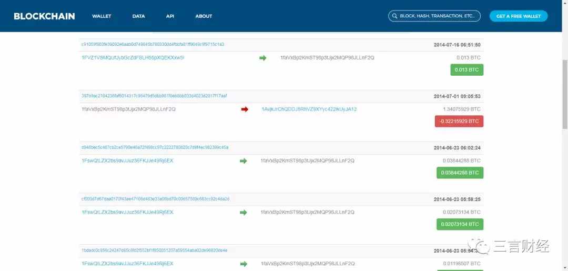This screenshot has height=271, width=568.
Task: Open transaction hash starting 1bdadc0c
Action: click(154, 250)
